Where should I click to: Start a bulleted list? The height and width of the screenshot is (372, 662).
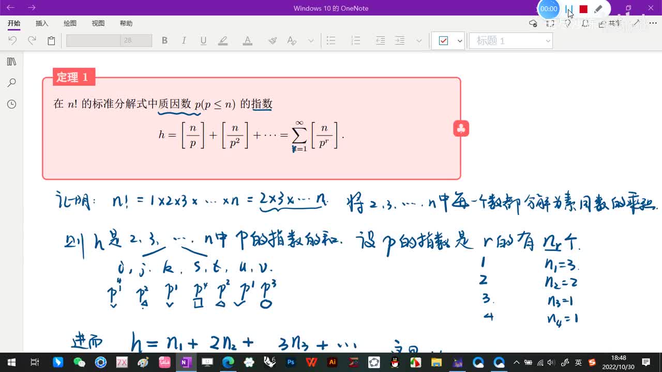click(x=331, y=40)
